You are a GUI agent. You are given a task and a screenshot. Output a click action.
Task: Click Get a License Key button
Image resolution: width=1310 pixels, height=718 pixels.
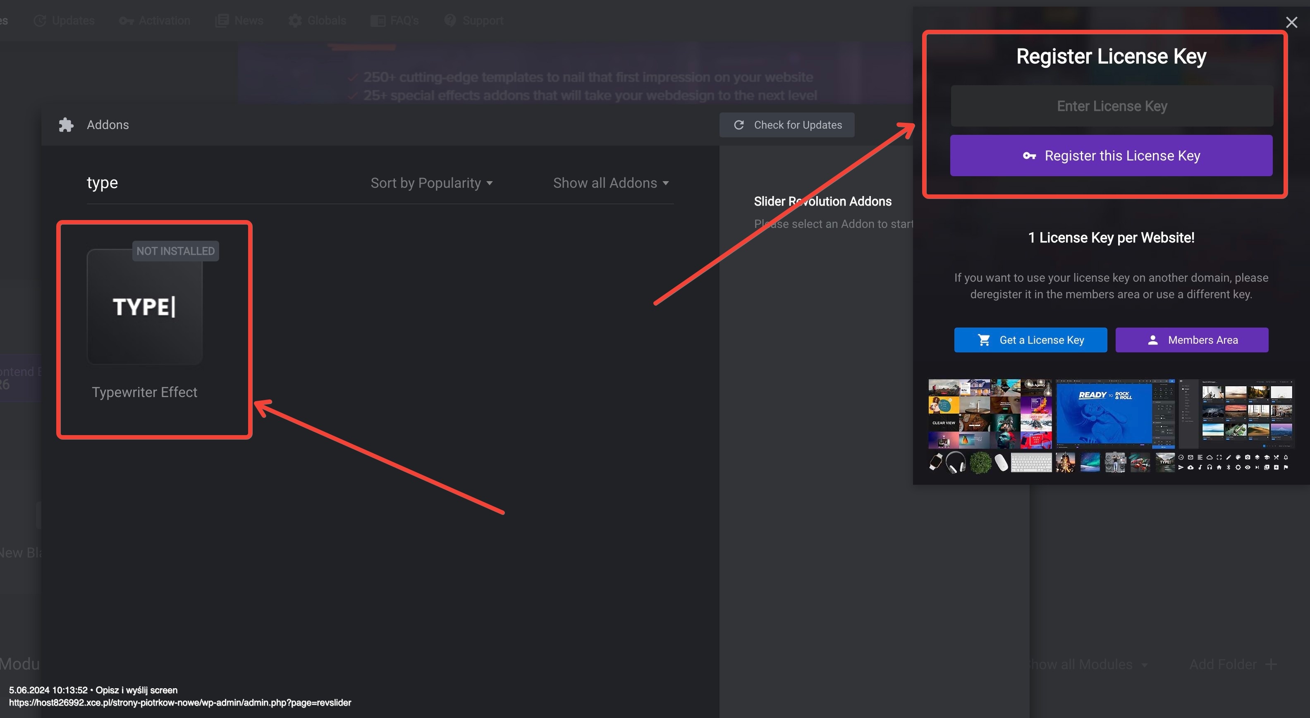tap(1030, 340)
